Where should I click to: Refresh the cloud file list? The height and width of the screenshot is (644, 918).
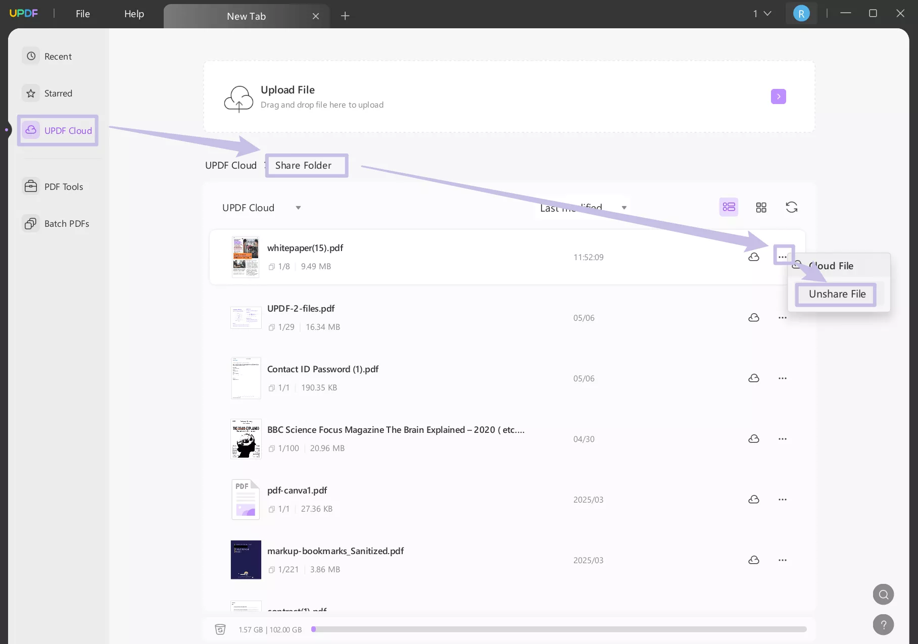point(792,207)
